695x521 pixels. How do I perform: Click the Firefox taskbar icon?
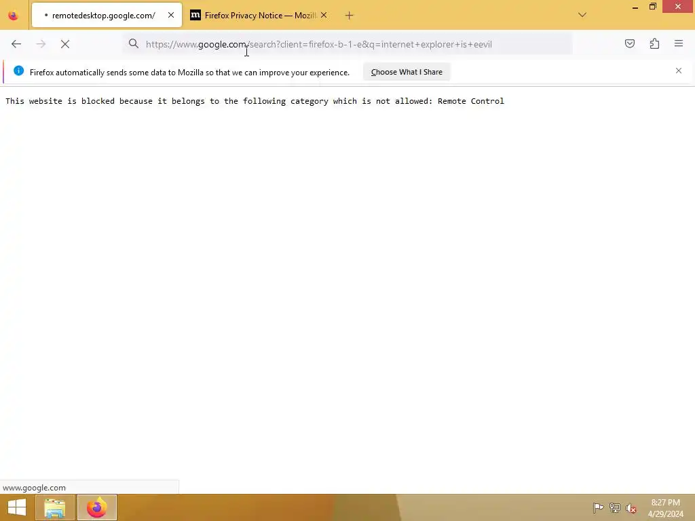pos(97,507)
